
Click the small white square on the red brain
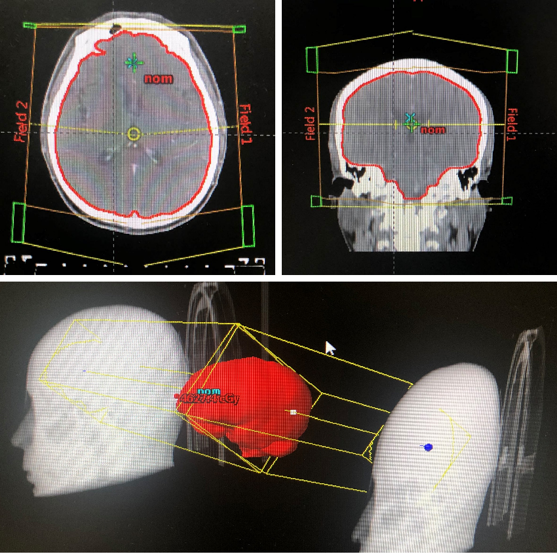(x=294, y=413)
